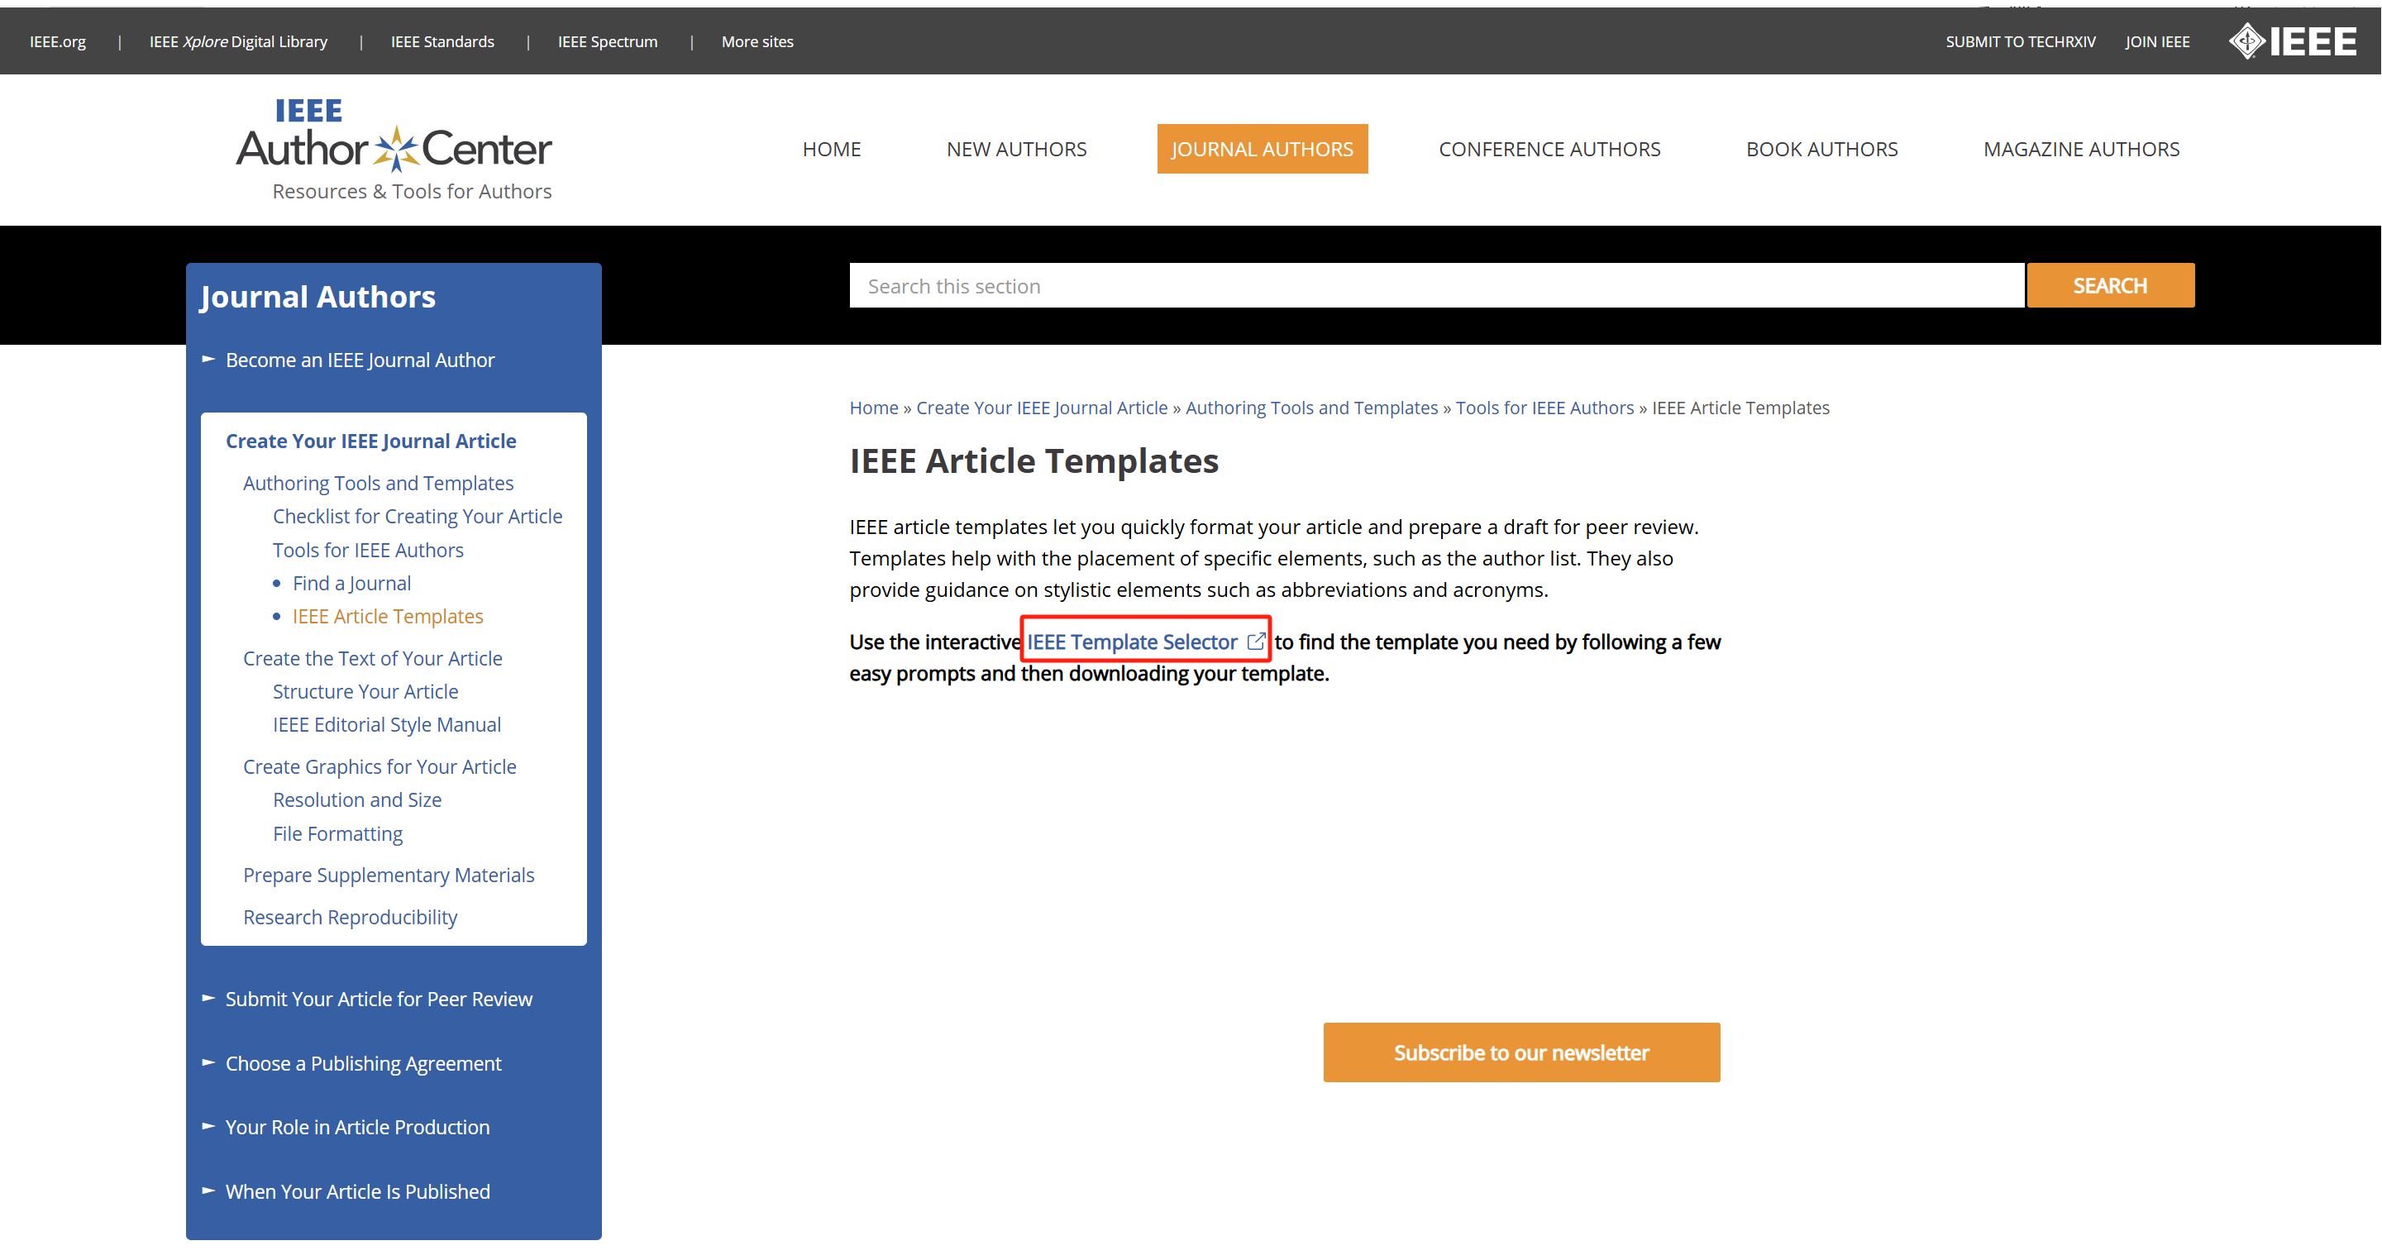Navigate to Home via the breadcrumb
This screenshot has height=1255, width=2382.
point(872,407)
